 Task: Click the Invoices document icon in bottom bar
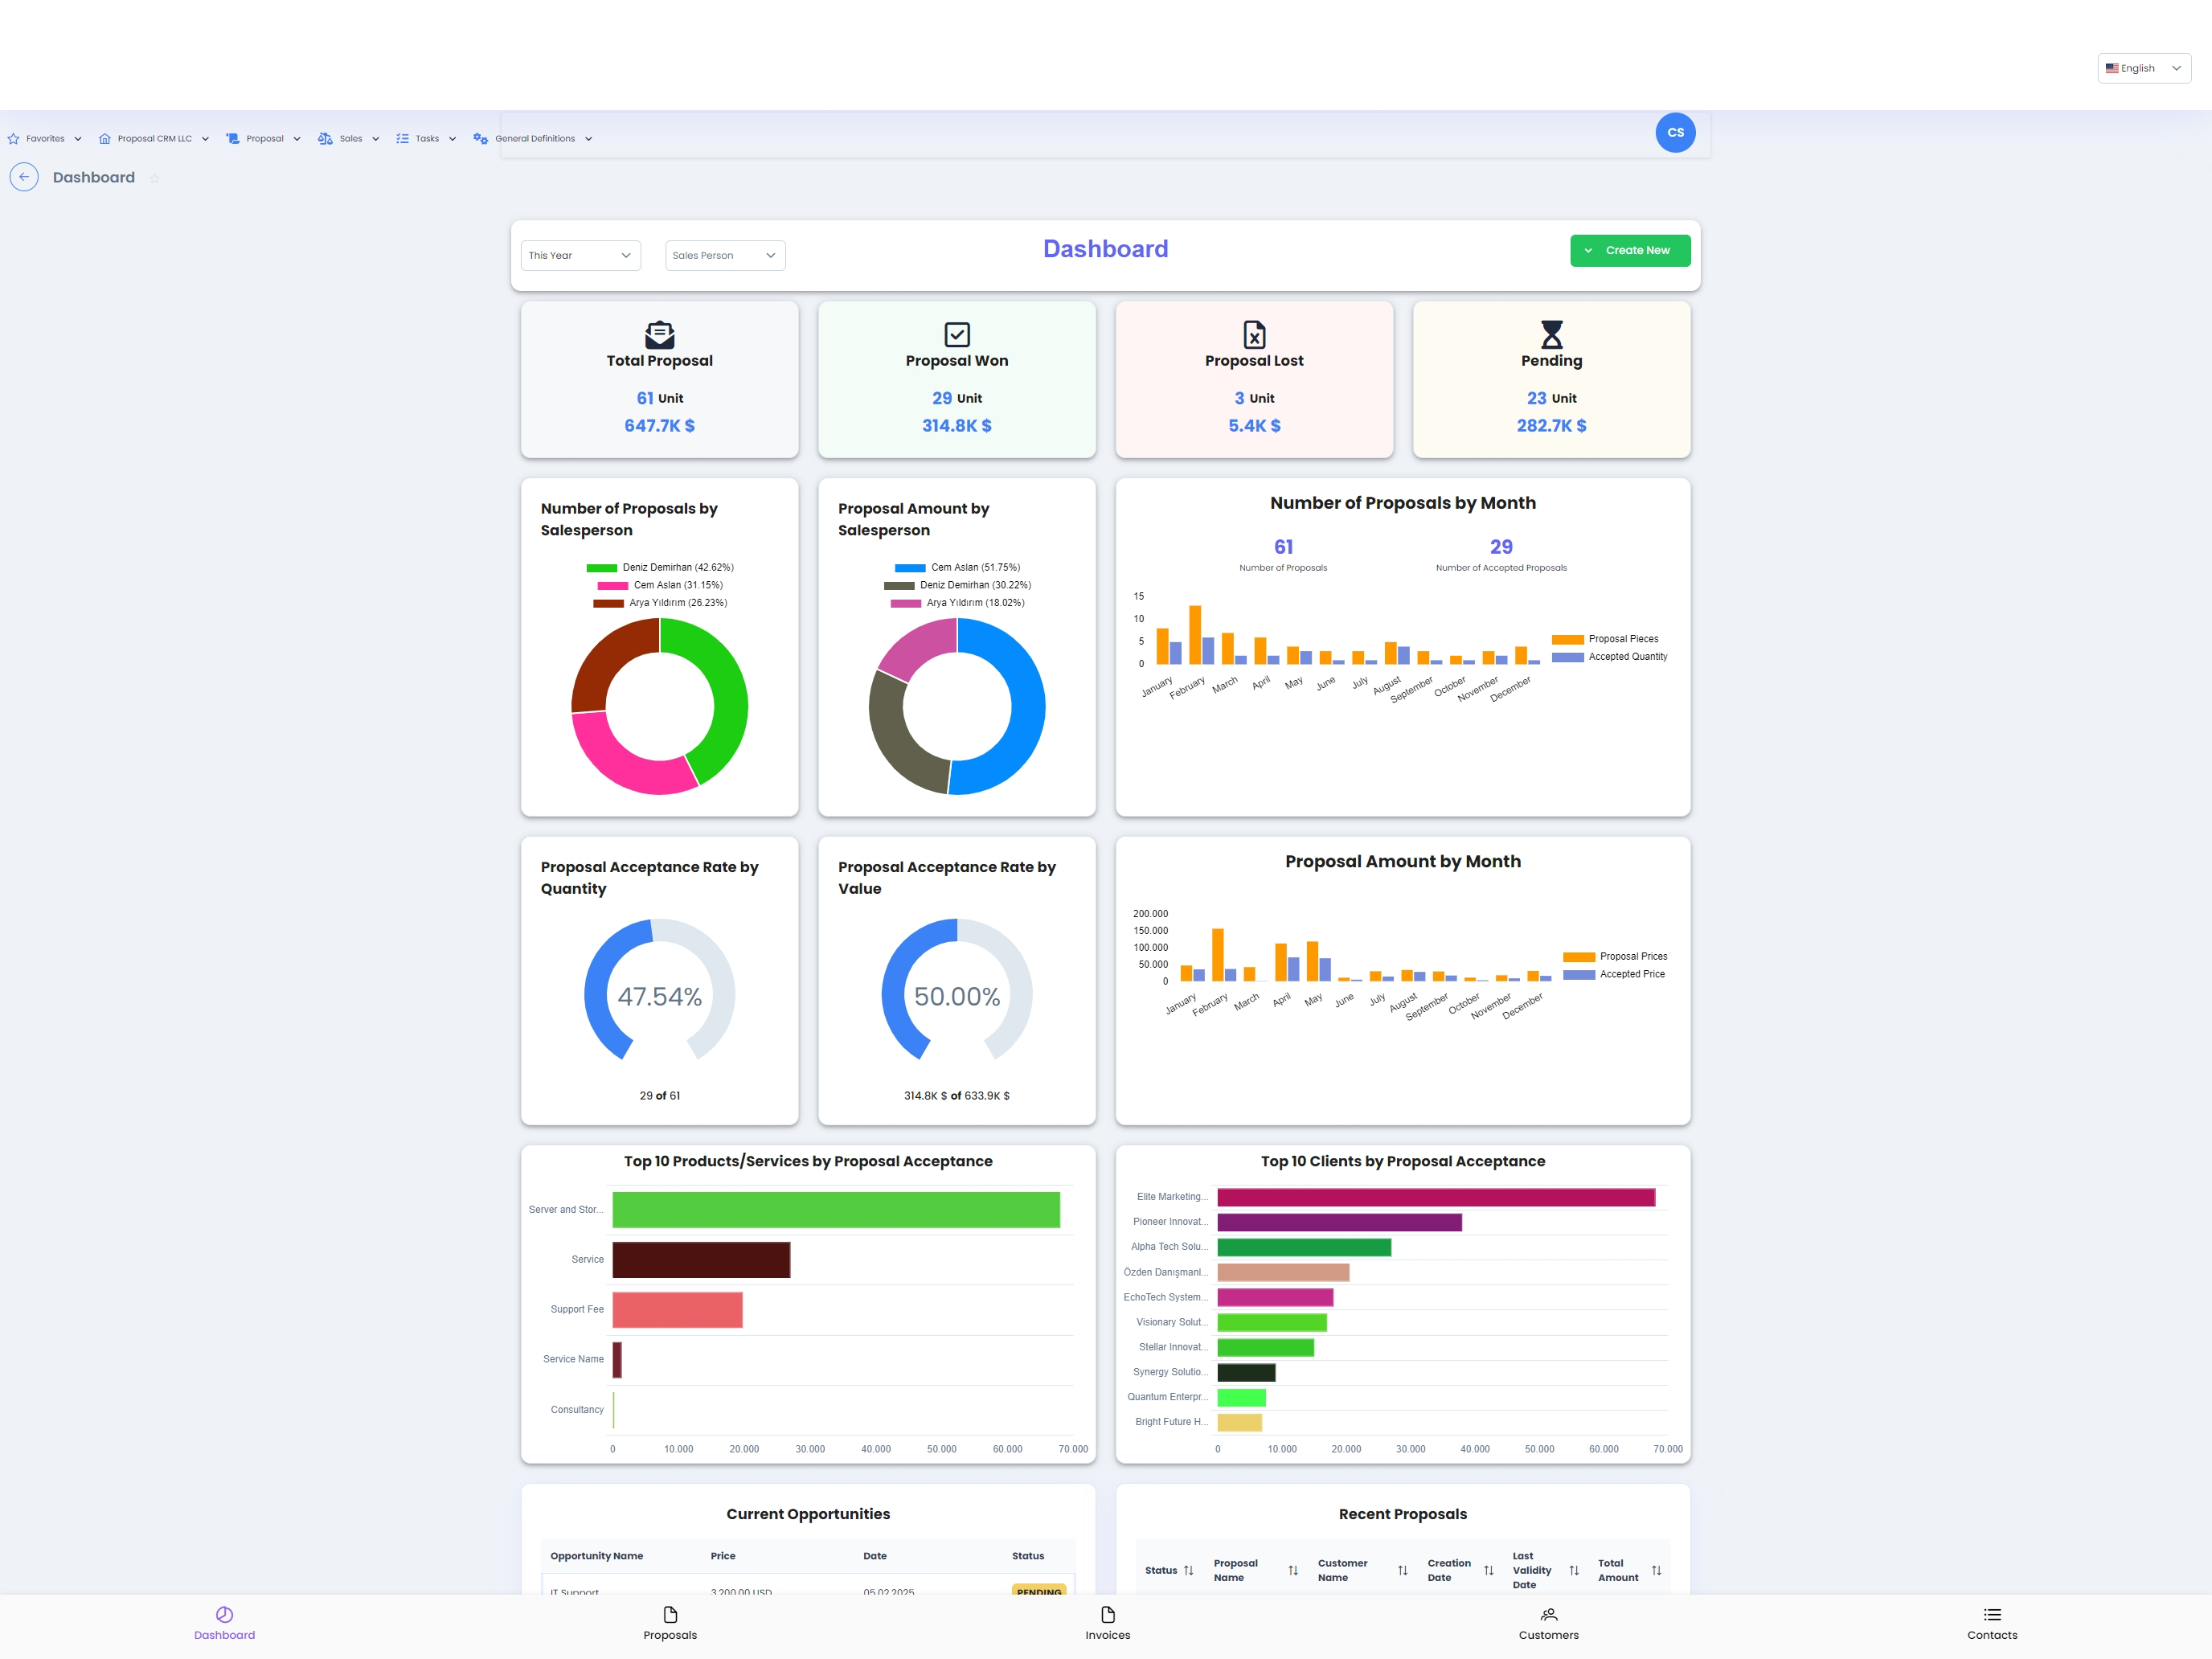(1107, 1614)
